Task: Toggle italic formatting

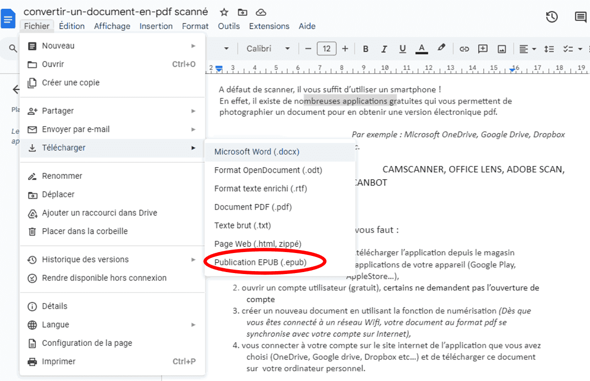Action: (x=384, y=49)
